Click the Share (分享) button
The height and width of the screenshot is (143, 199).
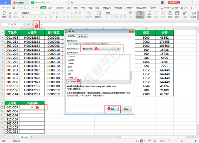tap(184, 8)
